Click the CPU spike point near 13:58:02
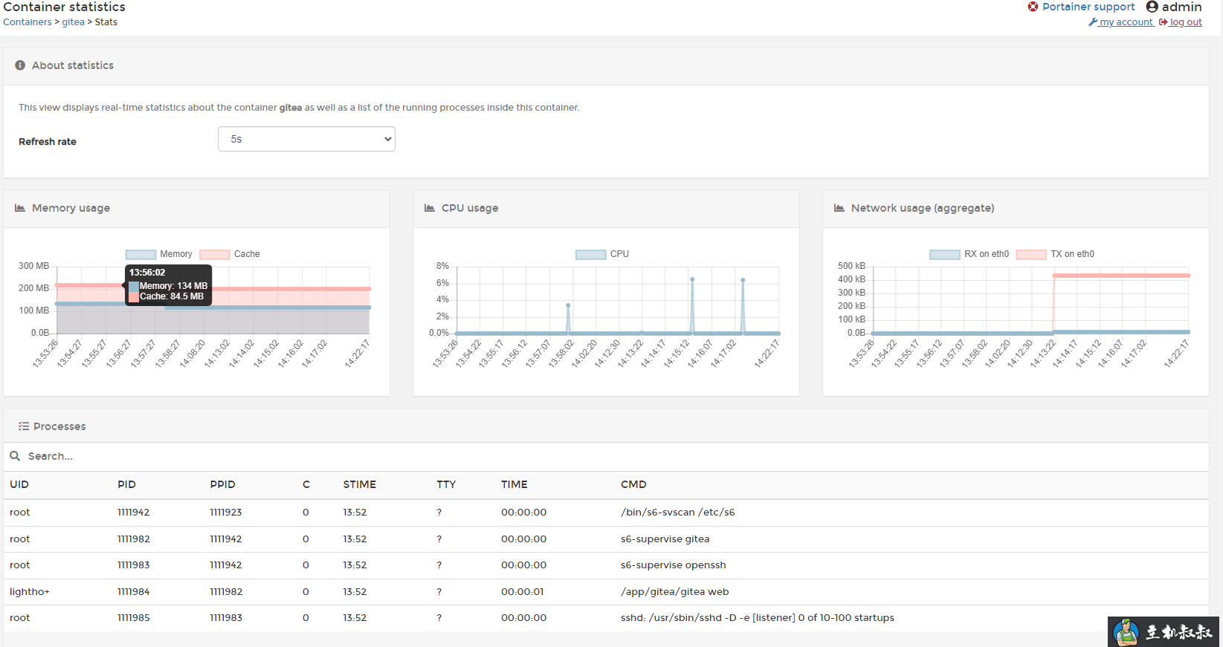The height and width of the screenshot is (647, 1223). (568, 305)
